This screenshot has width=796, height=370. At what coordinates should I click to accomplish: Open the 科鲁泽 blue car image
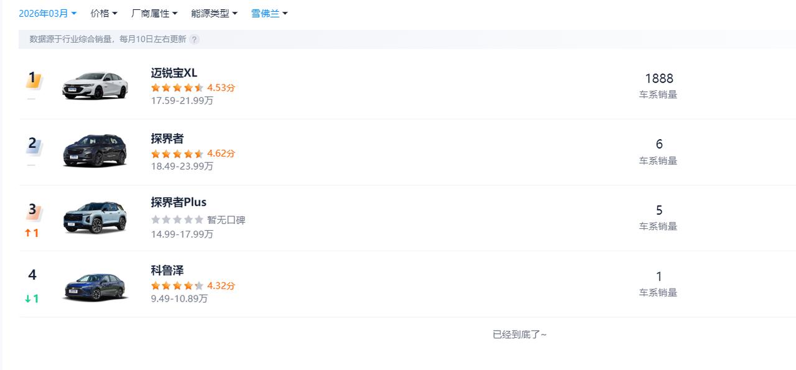pos(95,286)
